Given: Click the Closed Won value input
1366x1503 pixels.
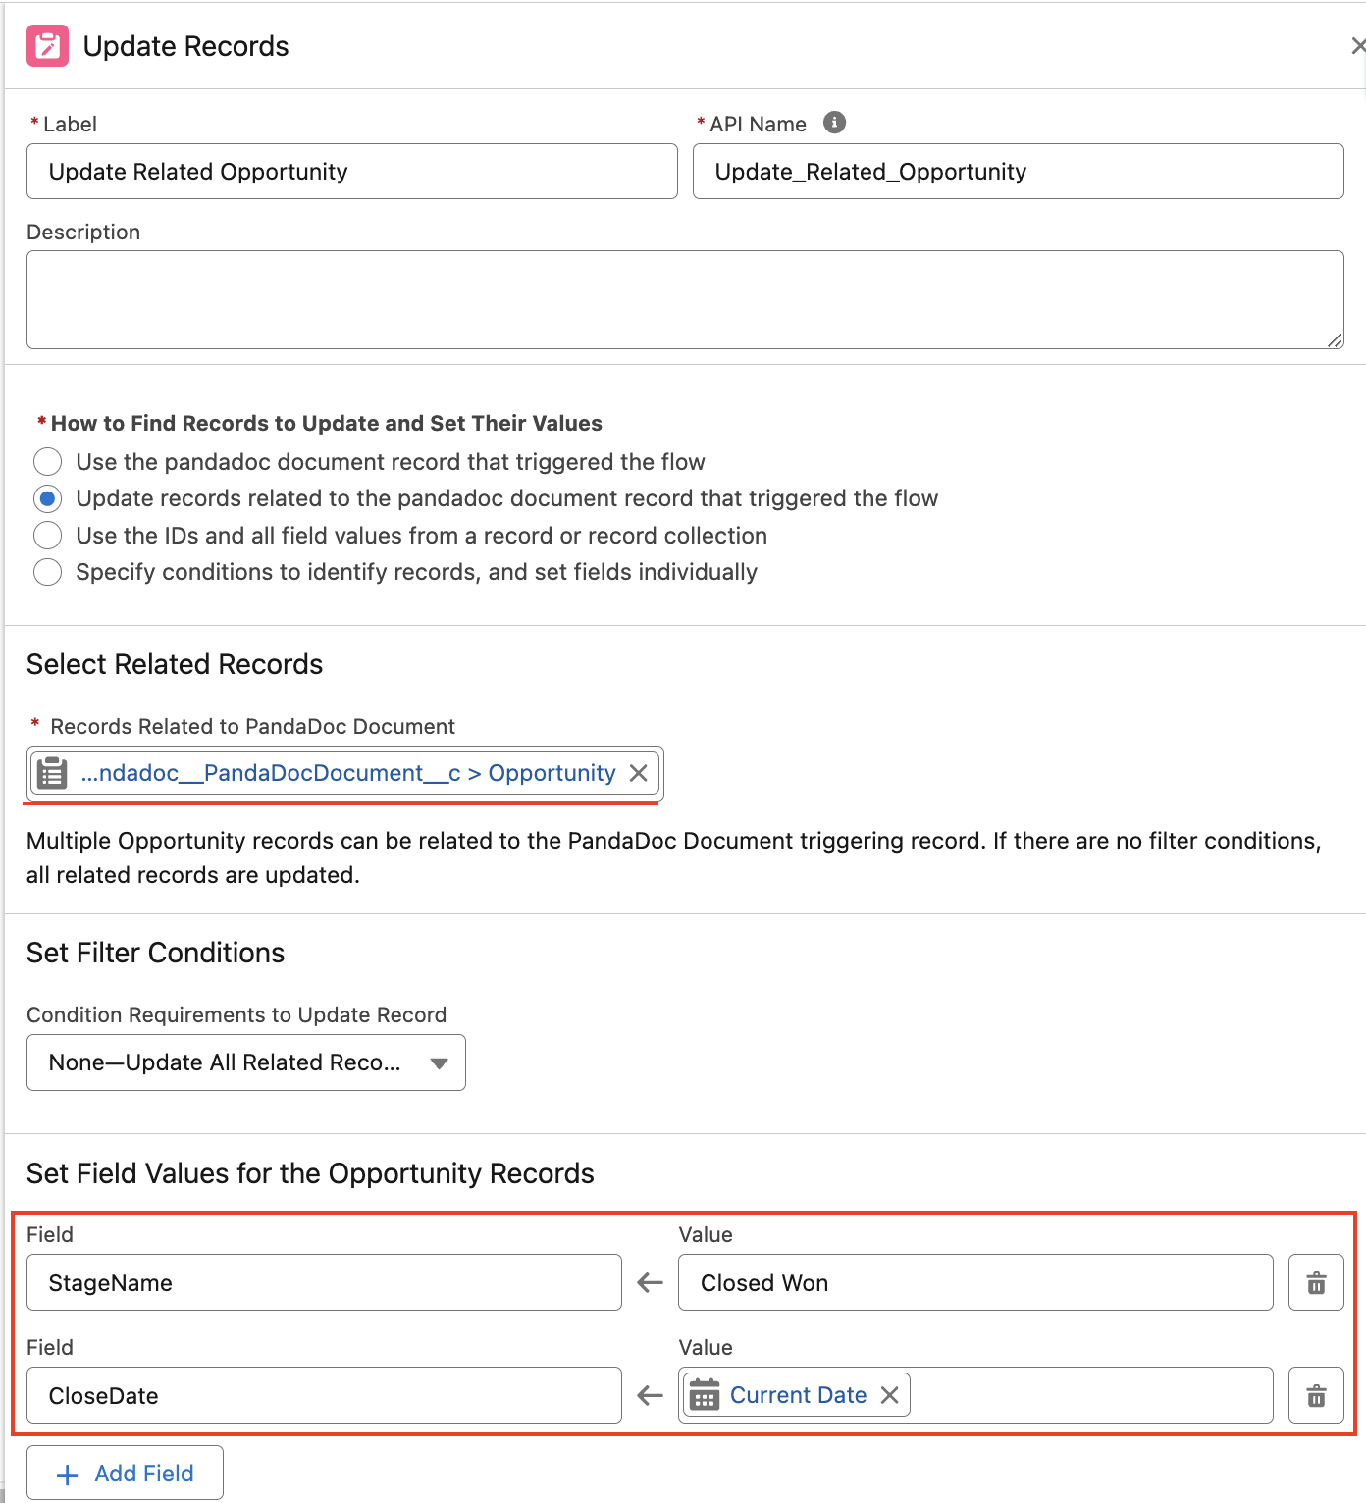Looking at the screenshot, I should point(975,1282).
